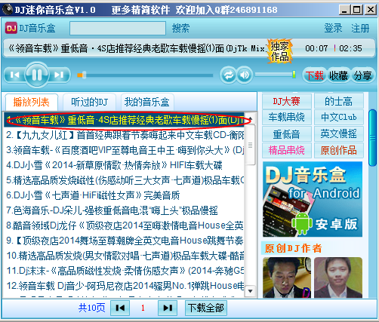This screenshot has width=379, height=322.
Task: Click the 下载 download button
Action: point(314,75)
